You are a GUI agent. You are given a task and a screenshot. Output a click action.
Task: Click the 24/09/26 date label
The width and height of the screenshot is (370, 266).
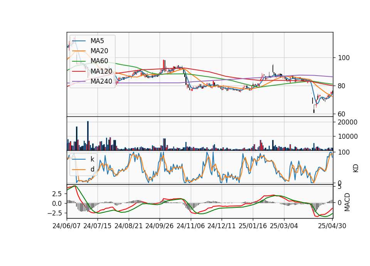[159, 226]
